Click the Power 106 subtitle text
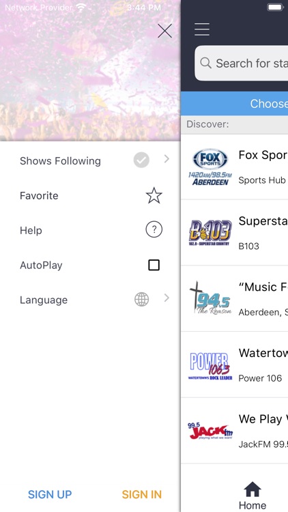The height and width of the screenshot is (512, 288). (260, 378)
